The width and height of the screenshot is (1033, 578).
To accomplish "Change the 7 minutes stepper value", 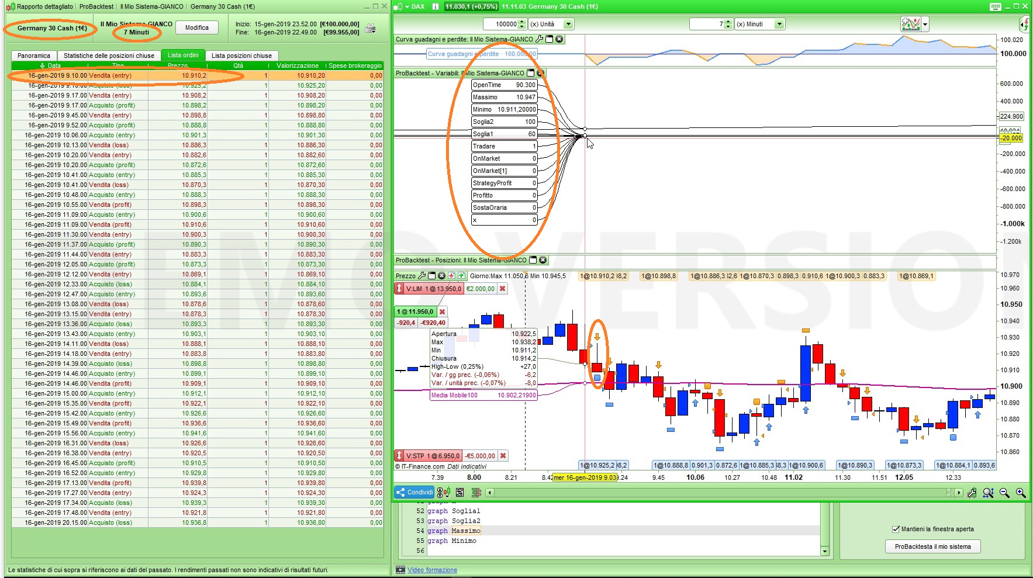I will pyautogui.click(x=728, y=24).
